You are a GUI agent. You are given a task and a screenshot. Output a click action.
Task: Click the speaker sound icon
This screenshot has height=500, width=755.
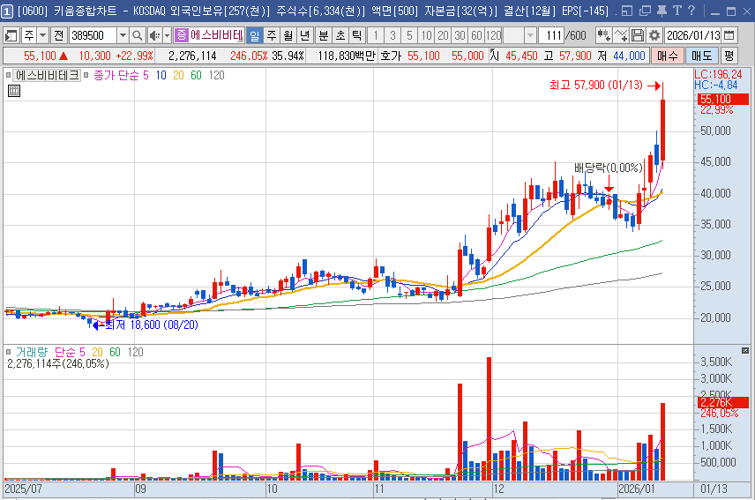click(x=154, y=35)
